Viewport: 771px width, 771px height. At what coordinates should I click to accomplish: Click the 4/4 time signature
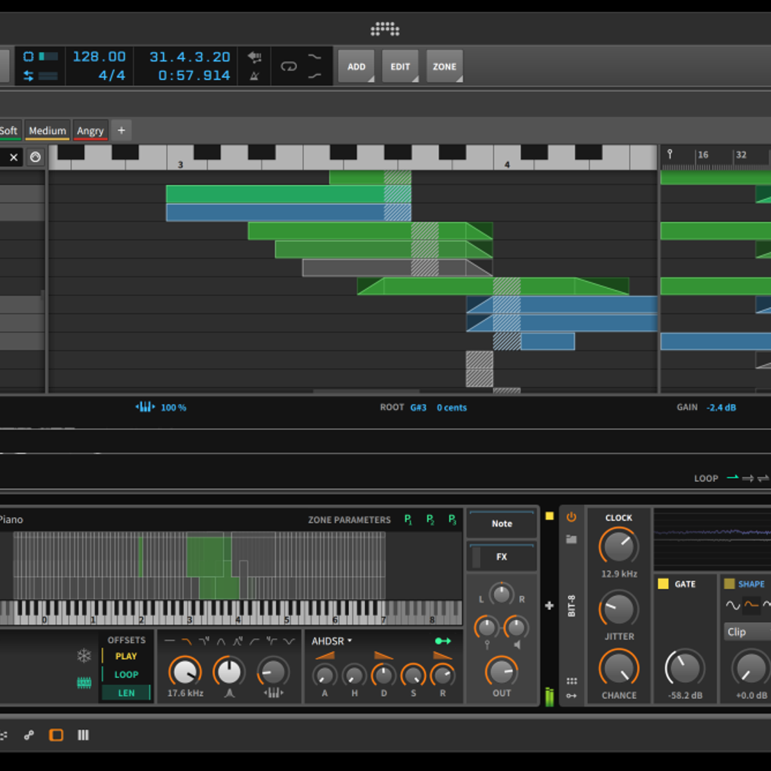pos(112,76)
